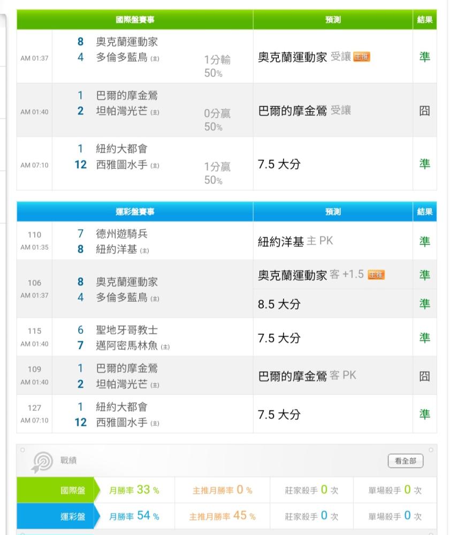The height and width of the screenshot is (535, 464).
Task: Click the 奧克蘭運動家 客 +1.5 prediction
Action: (311, 275)
